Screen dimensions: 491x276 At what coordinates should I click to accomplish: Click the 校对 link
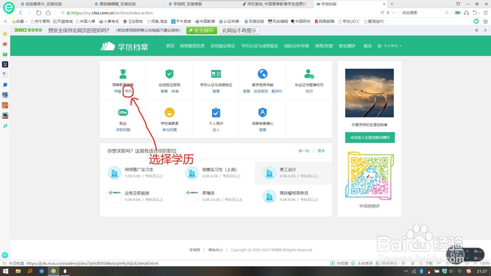tap(309, 91)
